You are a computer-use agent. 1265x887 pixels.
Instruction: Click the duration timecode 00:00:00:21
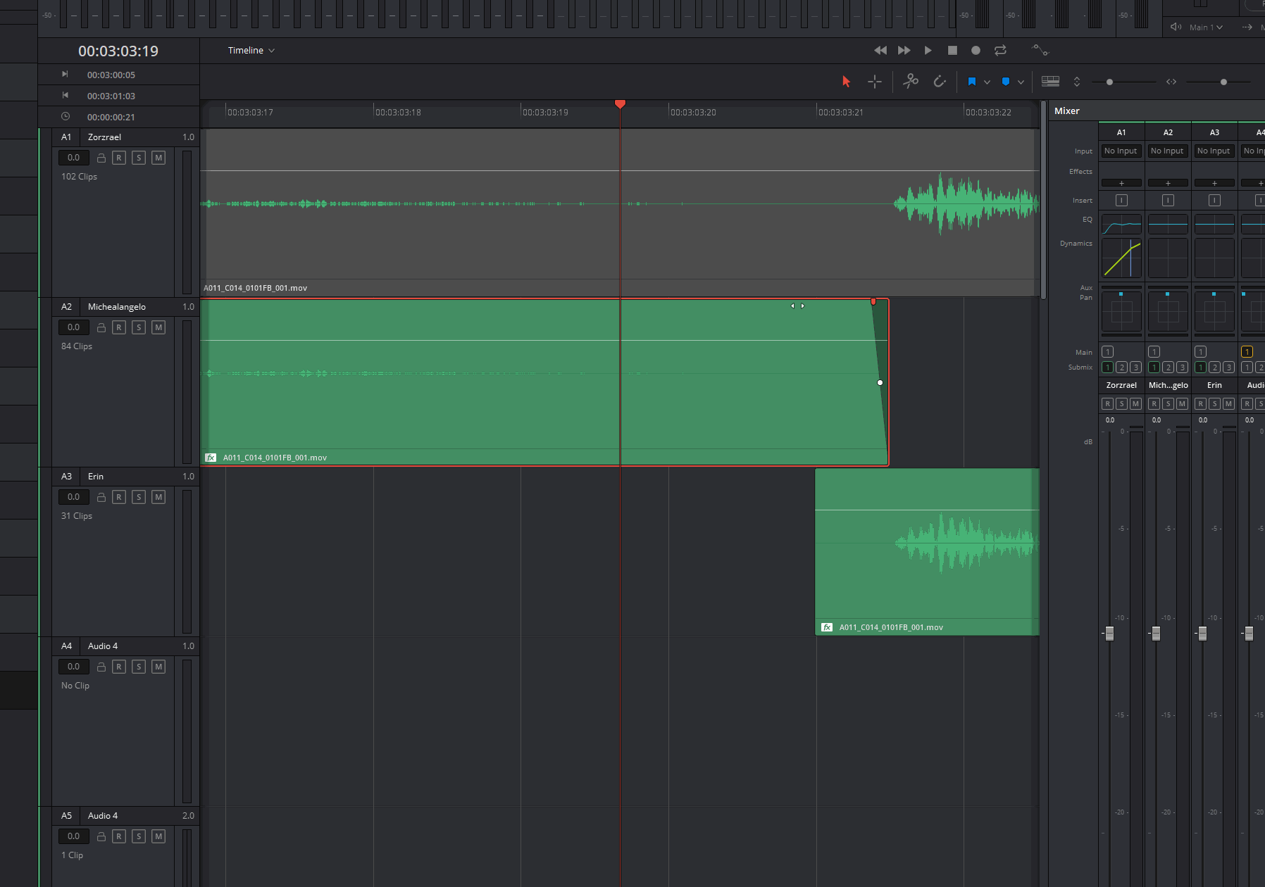(x=111, y=118)
